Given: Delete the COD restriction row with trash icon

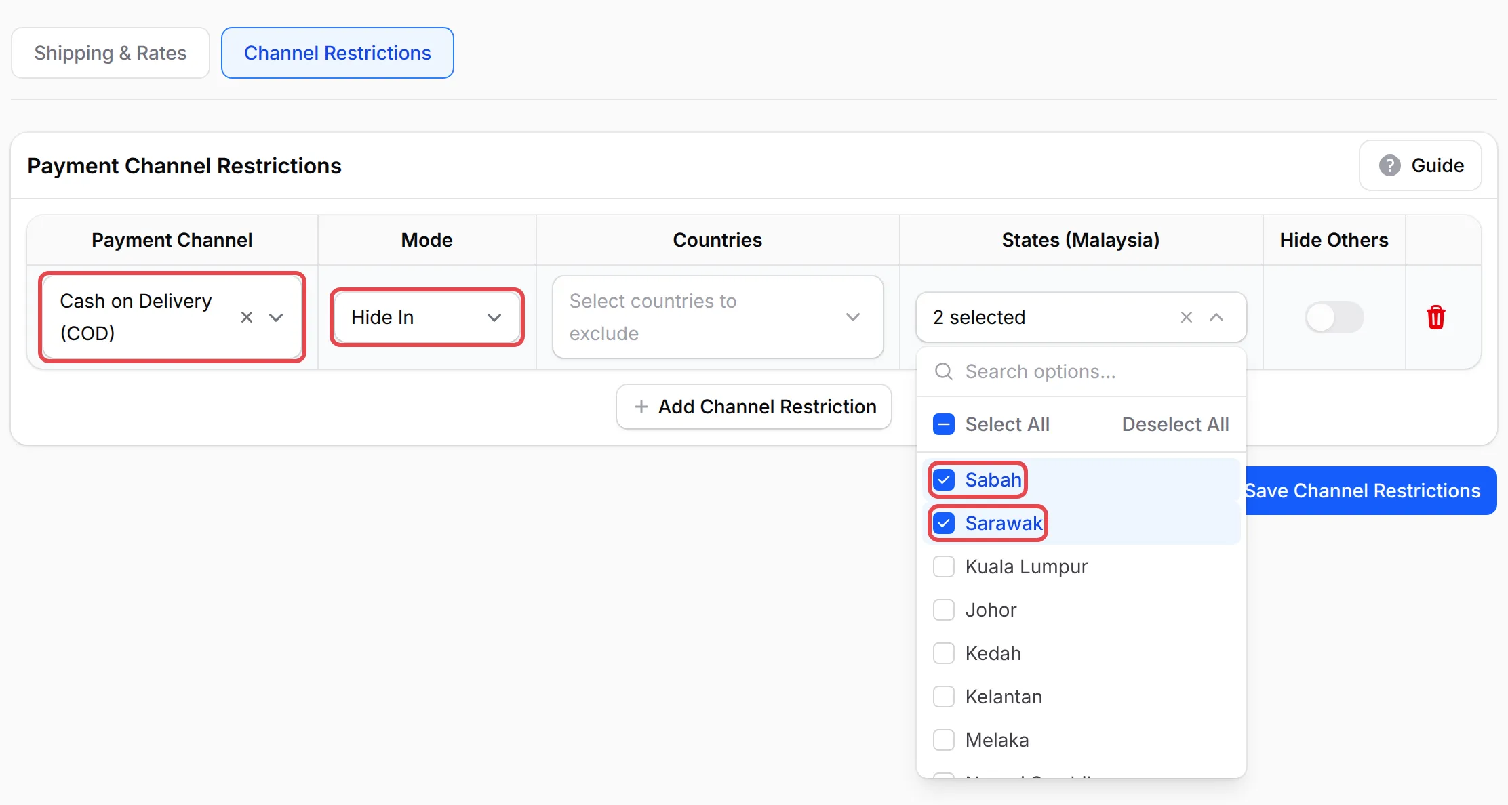Looking at the screenshot, I should tap(1435, 317).
